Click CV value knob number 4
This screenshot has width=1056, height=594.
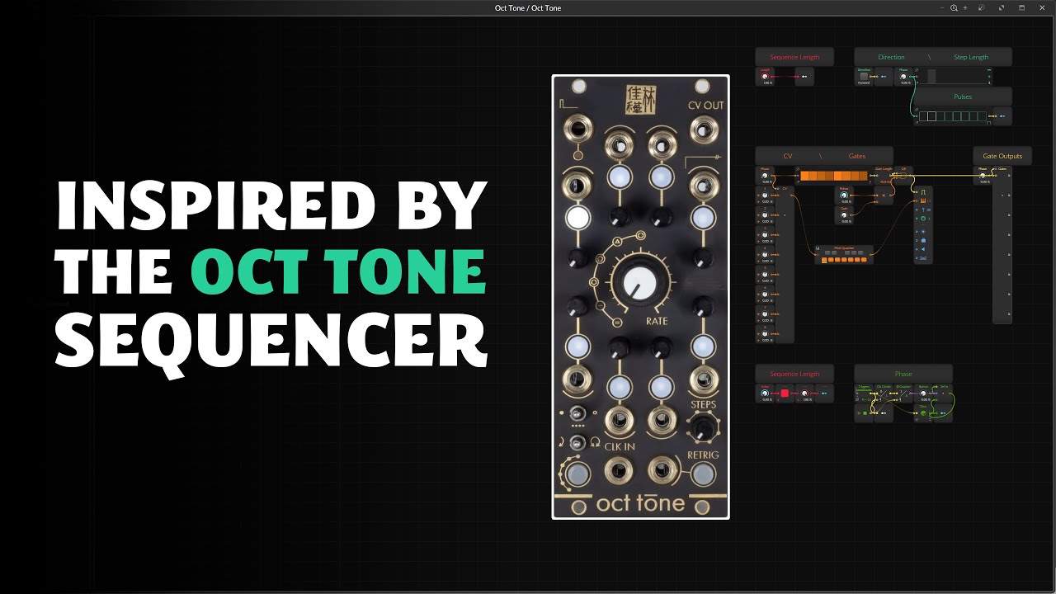coord(765,255)
